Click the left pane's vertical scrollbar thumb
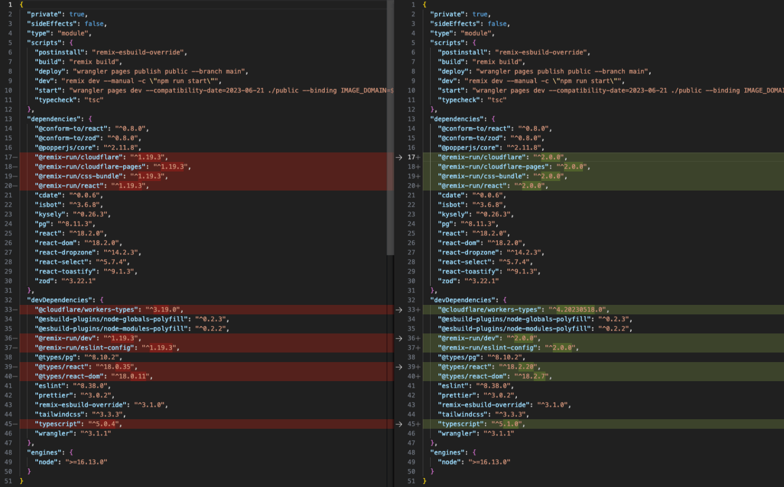This screenshot has width=784, height=487. click(390, 128)
